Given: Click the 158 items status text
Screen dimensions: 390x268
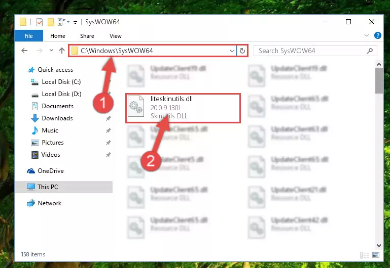Looking at the screenshot, I should pyautogui.click(x=33, y=254).
